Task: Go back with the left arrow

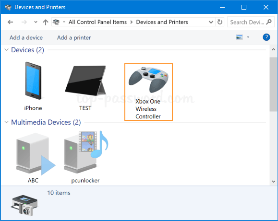Action: pos(10,22)
